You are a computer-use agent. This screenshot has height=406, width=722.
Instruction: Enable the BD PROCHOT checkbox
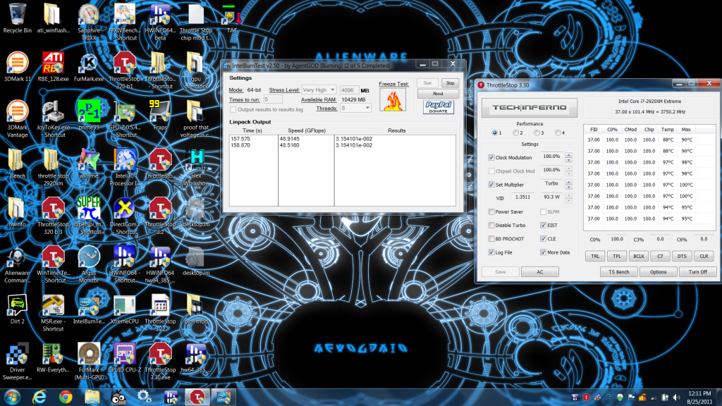(491, 239)
